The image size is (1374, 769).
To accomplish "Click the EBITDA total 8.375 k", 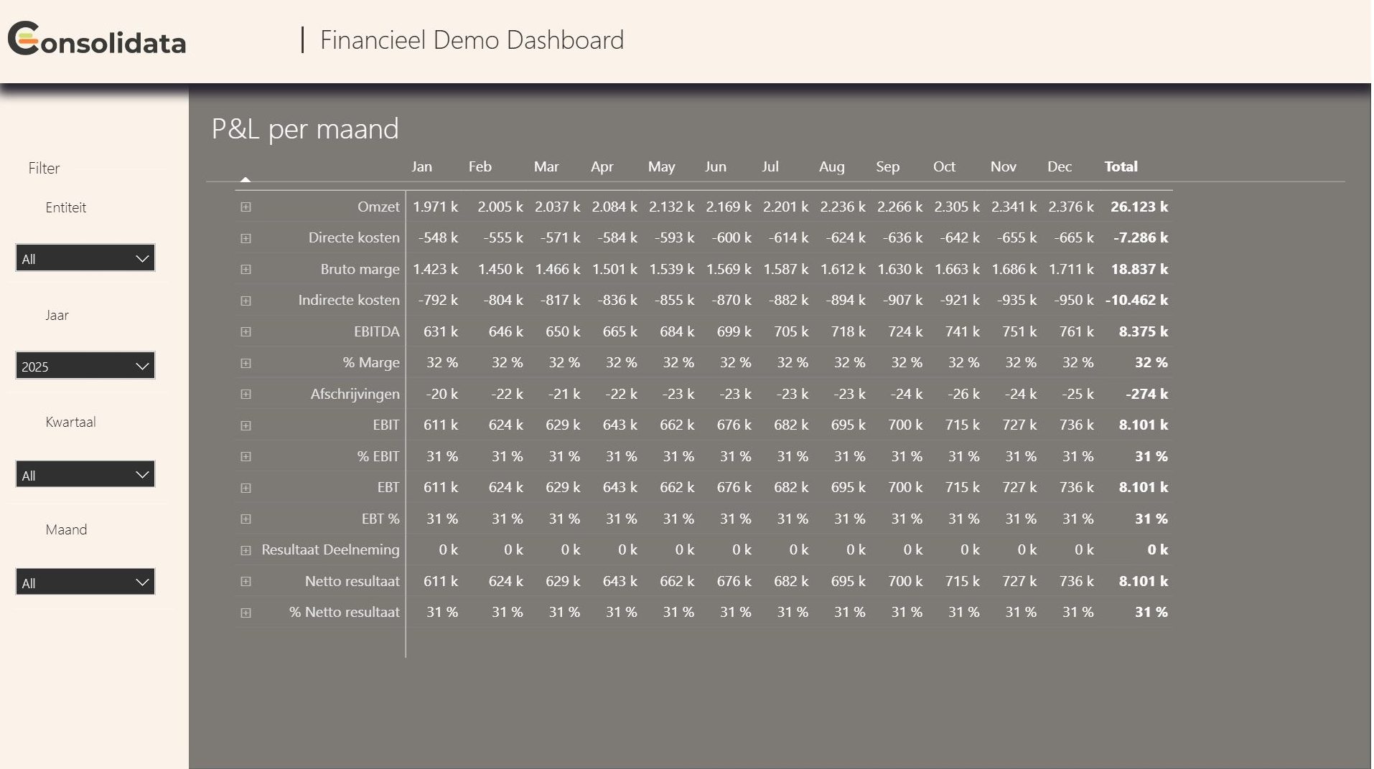I will pos(1144,332).
